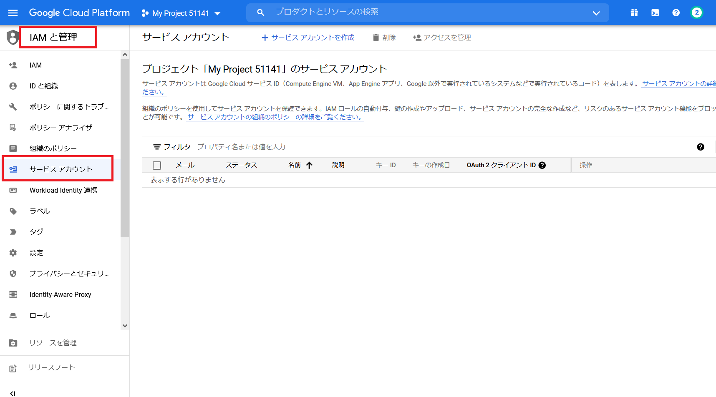The height and width of the screenshot is (397, 716).
Task: Open the help question mark in header
Action: coord(676,13)
